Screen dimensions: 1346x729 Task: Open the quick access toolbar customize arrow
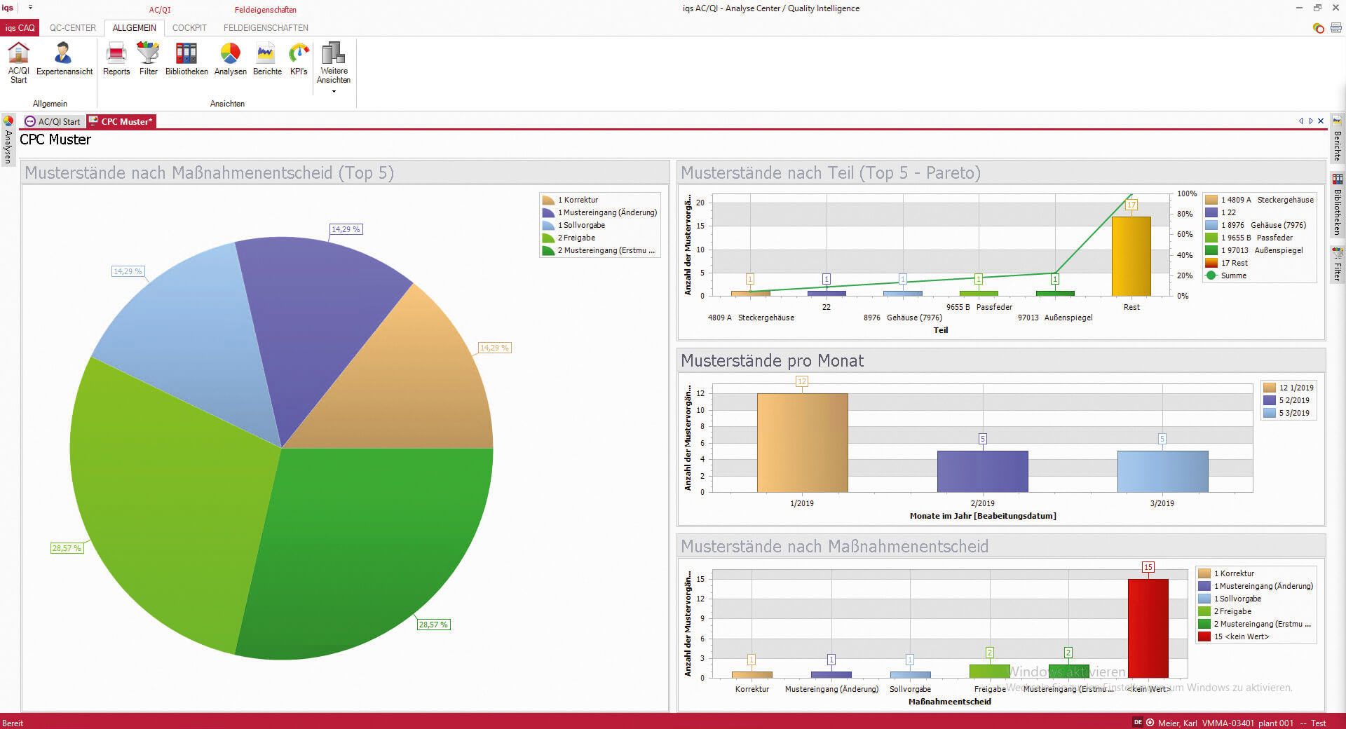(30, 8)
